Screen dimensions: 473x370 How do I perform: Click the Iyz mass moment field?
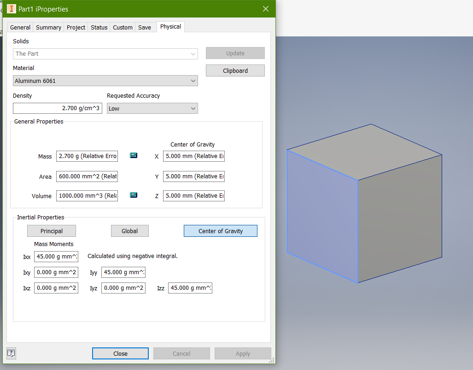tap(123, 288)
